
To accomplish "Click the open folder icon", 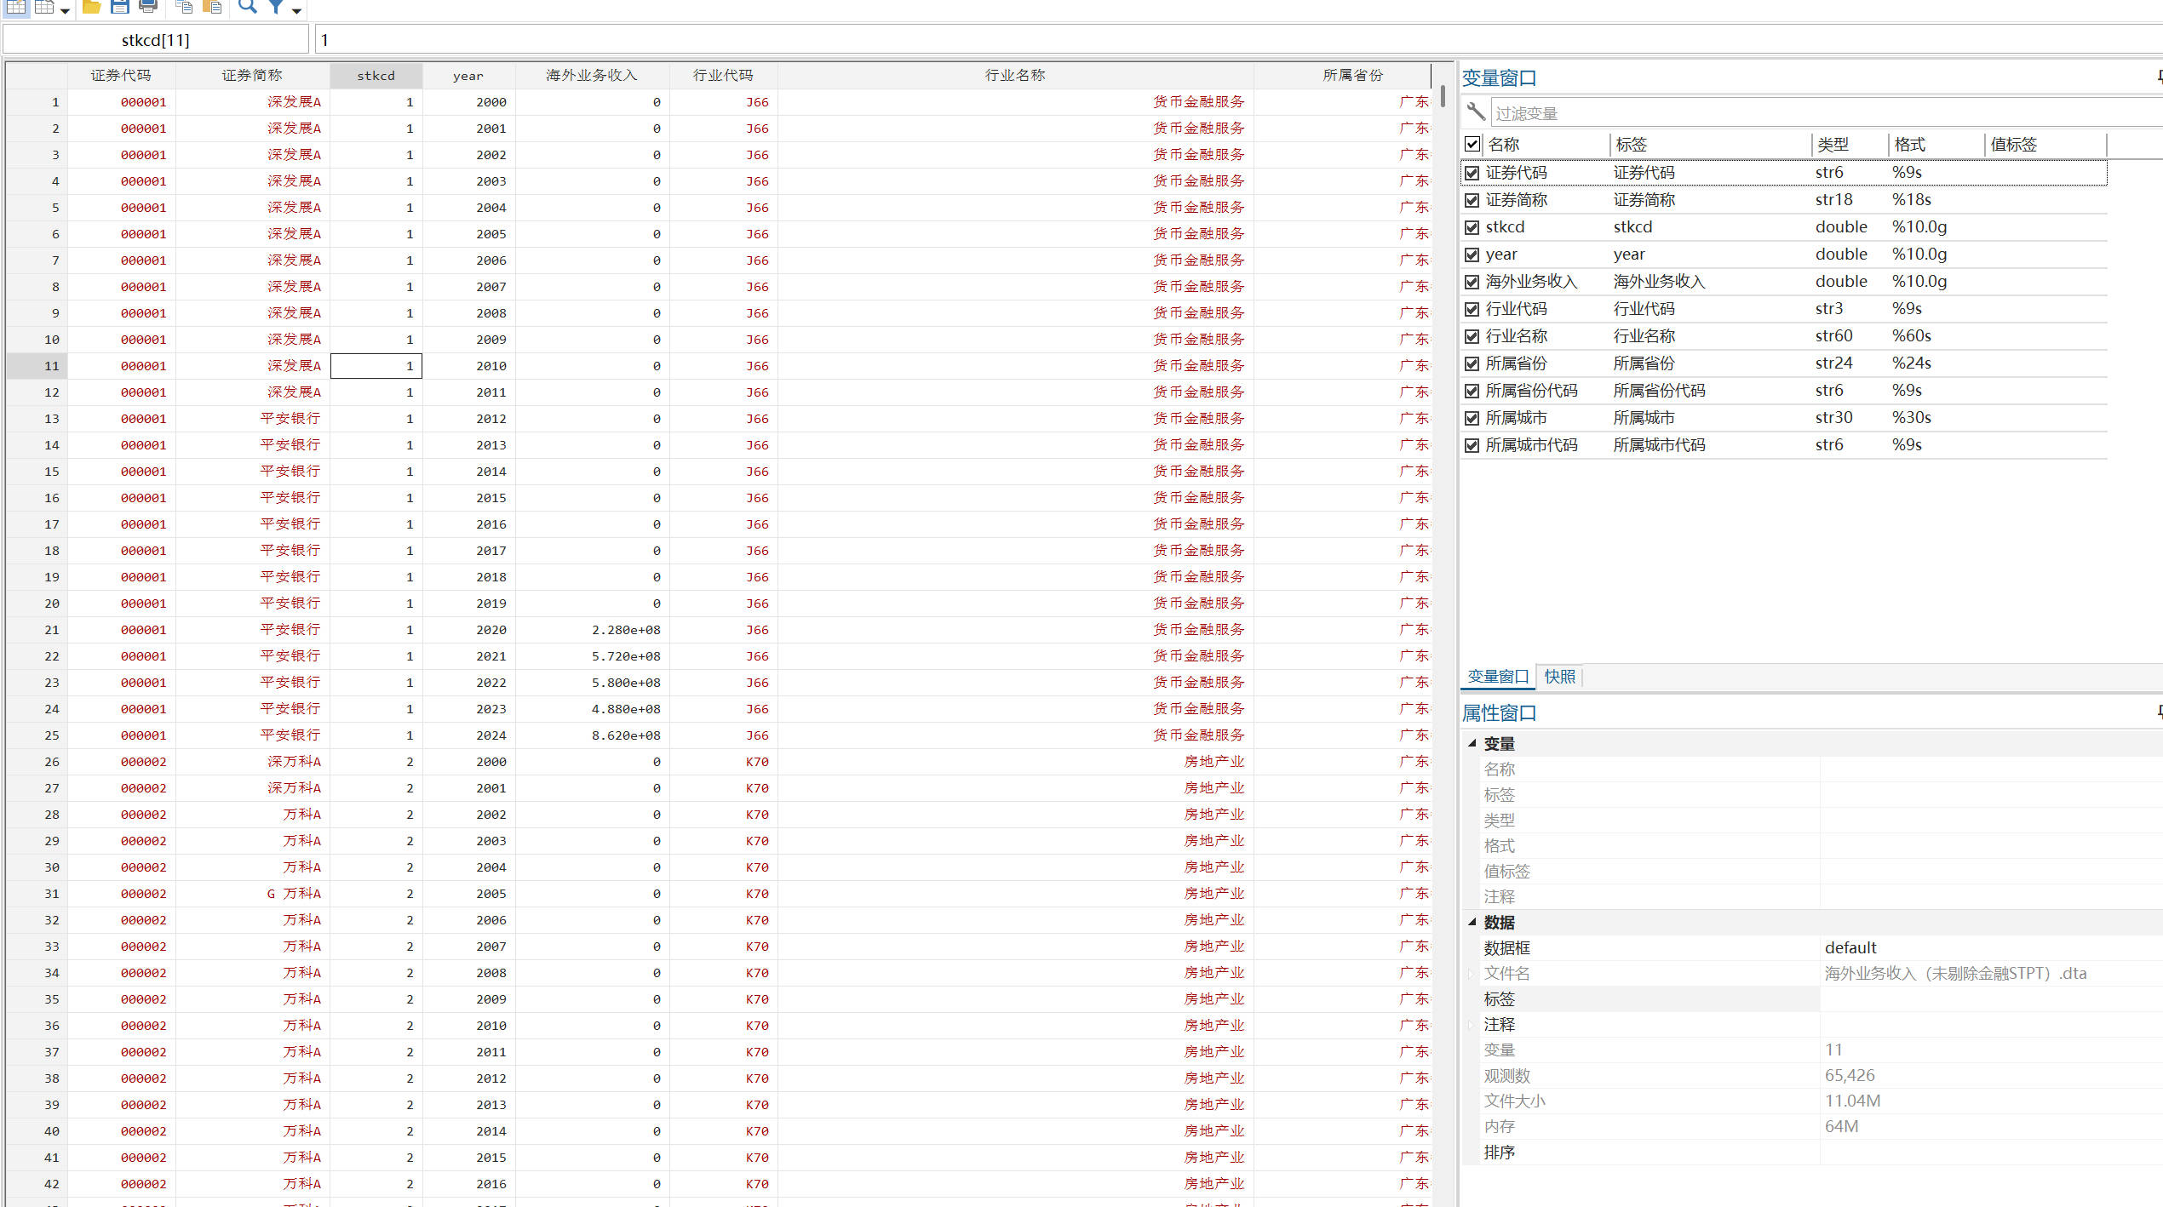I will coord(91,8).
